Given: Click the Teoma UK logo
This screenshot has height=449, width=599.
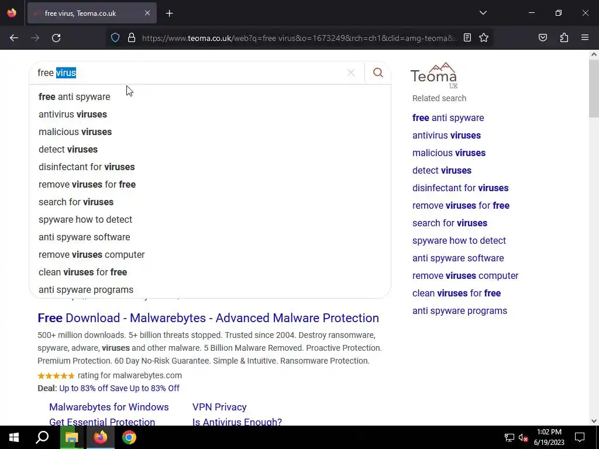Looking at the screenshot, I should (435, 75).
